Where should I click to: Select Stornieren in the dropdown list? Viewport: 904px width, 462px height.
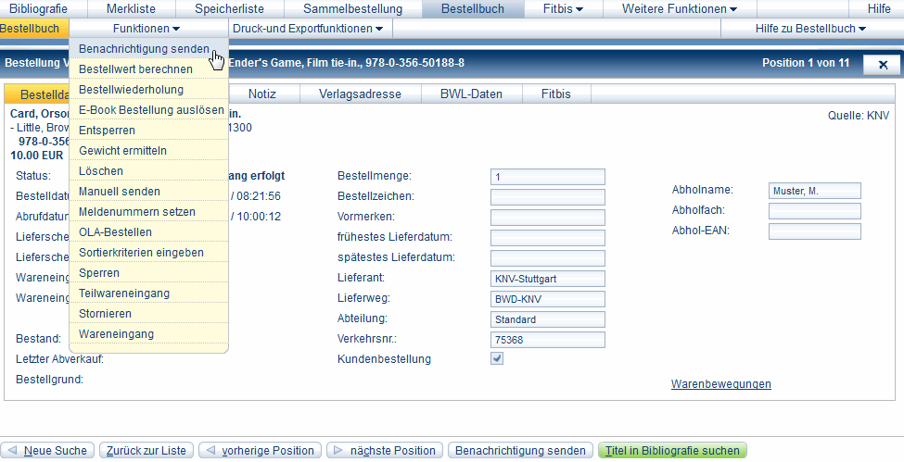(x=105, y=314)
